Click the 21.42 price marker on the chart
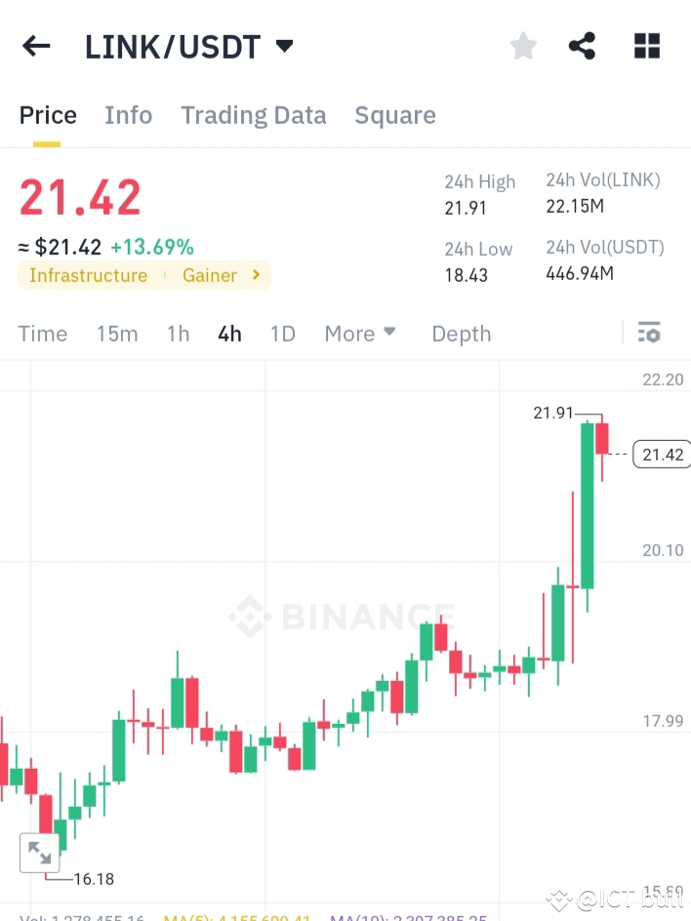 pos(662,454)
